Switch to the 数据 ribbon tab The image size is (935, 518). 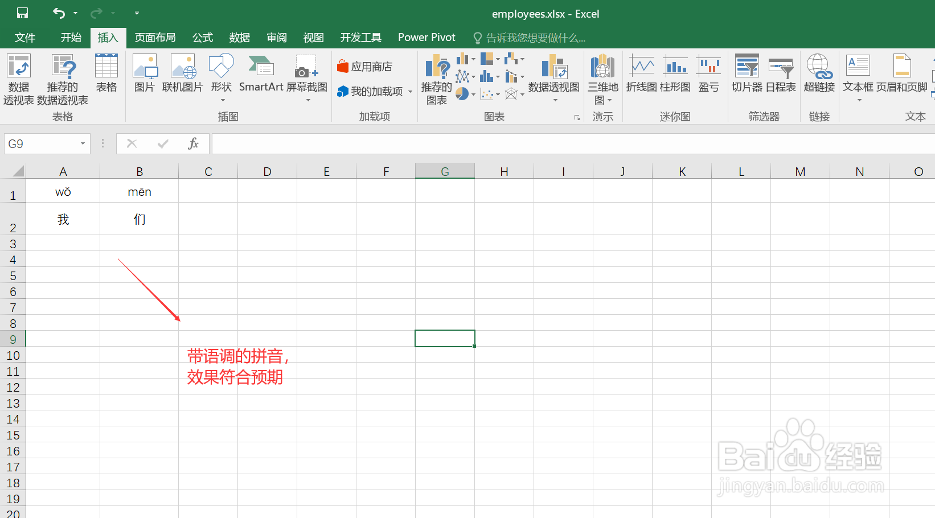[239, 38]
